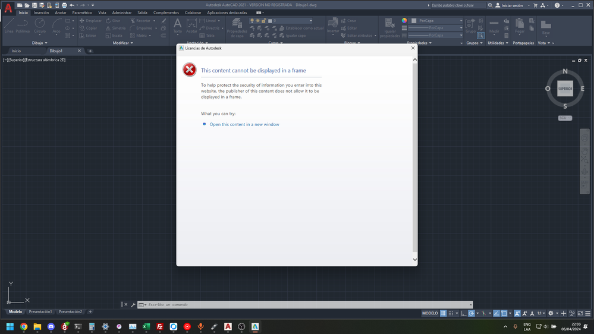Image resolution: width=594 pixels, height=334 pixels.
Task: Click the Undo arrow icon
Action: click(x=71, y=5)
